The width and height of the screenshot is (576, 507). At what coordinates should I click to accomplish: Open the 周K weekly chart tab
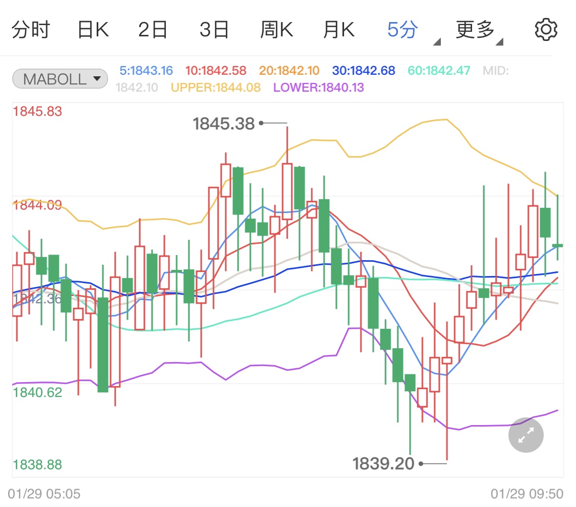pyautogui.click(x=276, y=30)
